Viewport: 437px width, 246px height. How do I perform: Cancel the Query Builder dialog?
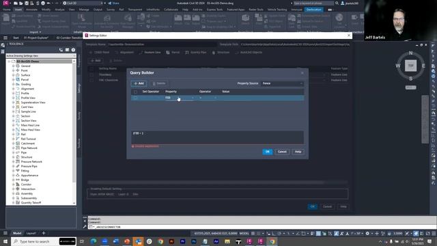282,152
